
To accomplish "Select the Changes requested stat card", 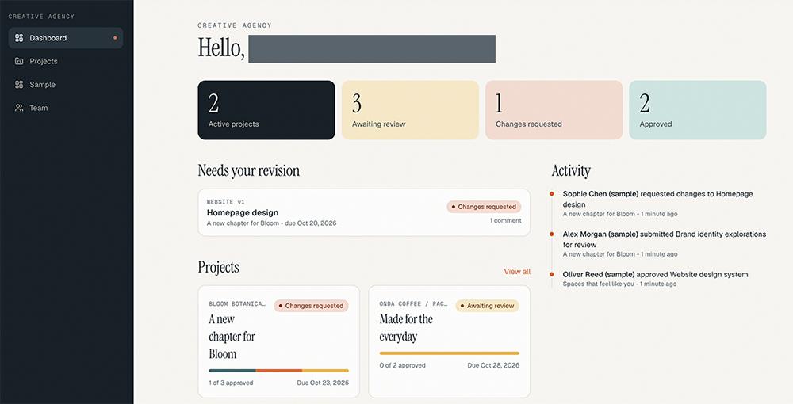I will pos(554,110).
